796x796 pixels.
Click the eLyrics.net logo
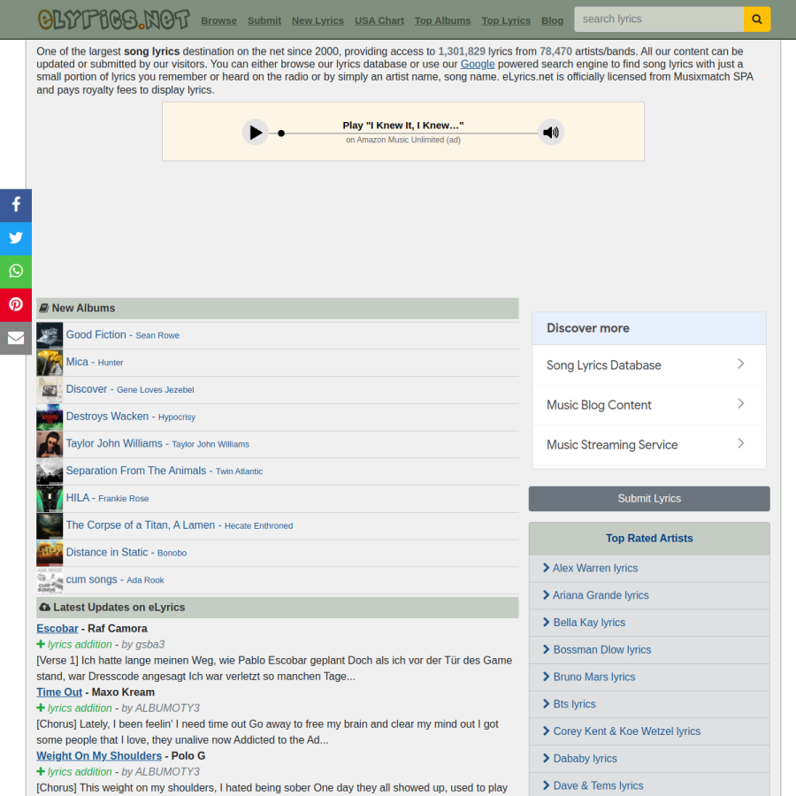113,19
